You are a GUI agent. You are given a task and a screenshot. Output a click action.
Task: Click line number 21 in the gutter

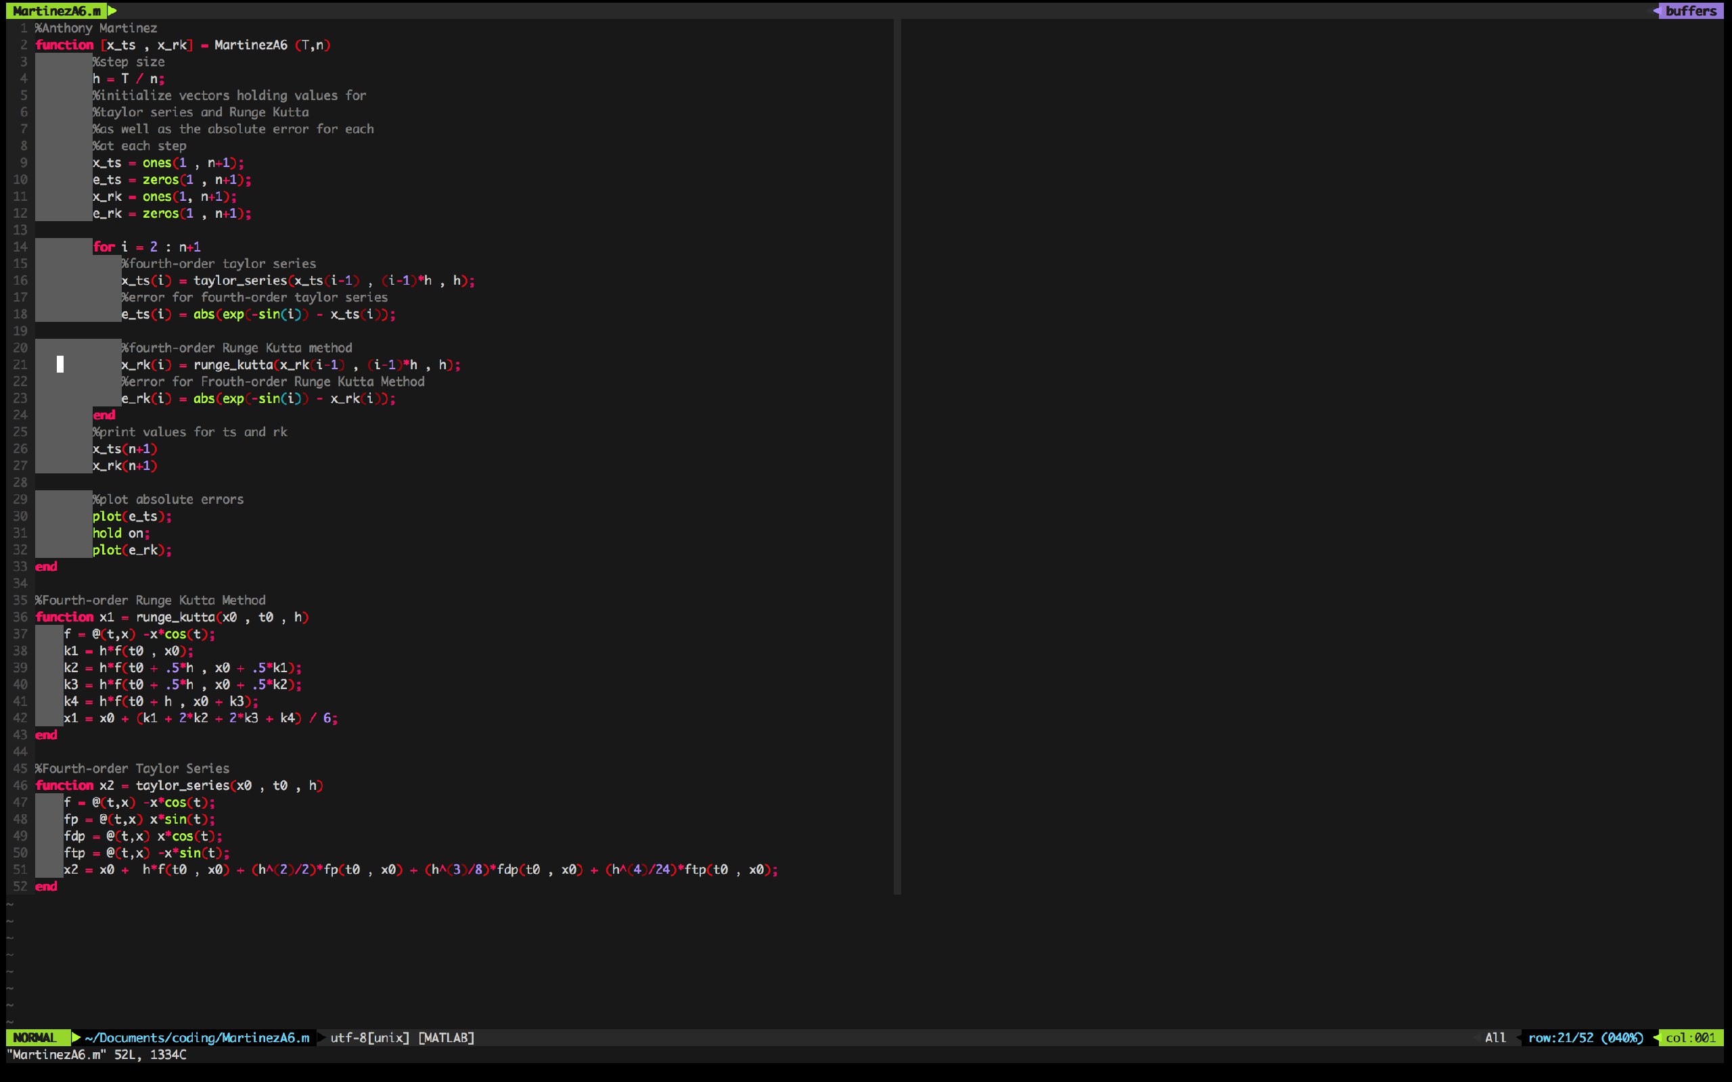click(x=20, y=365)
